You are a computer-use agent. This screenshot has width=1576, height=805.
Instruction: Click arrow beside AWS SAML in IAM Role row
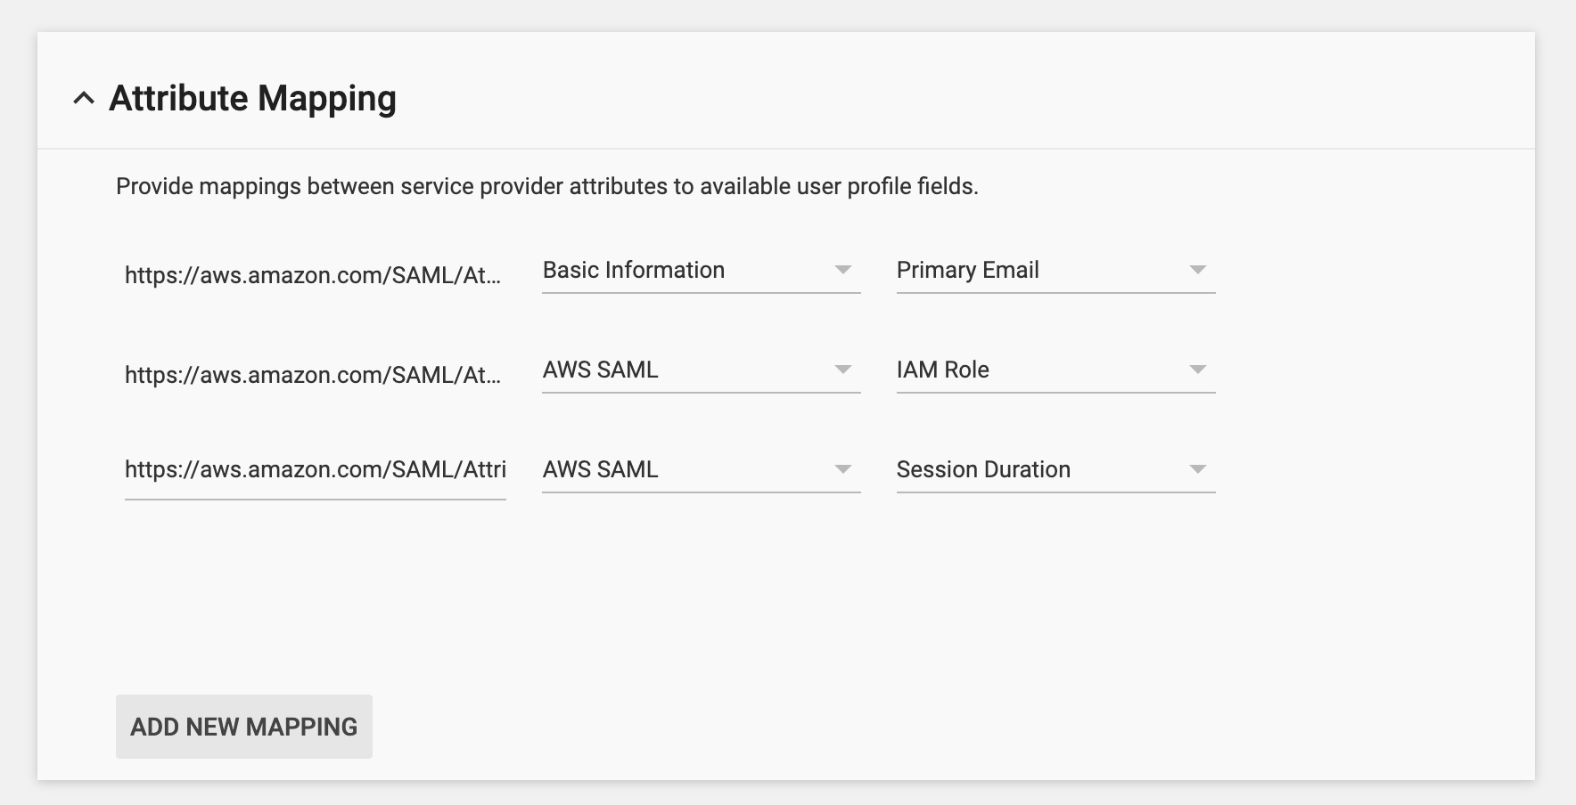pyautogui.click(x=842, y=370)
